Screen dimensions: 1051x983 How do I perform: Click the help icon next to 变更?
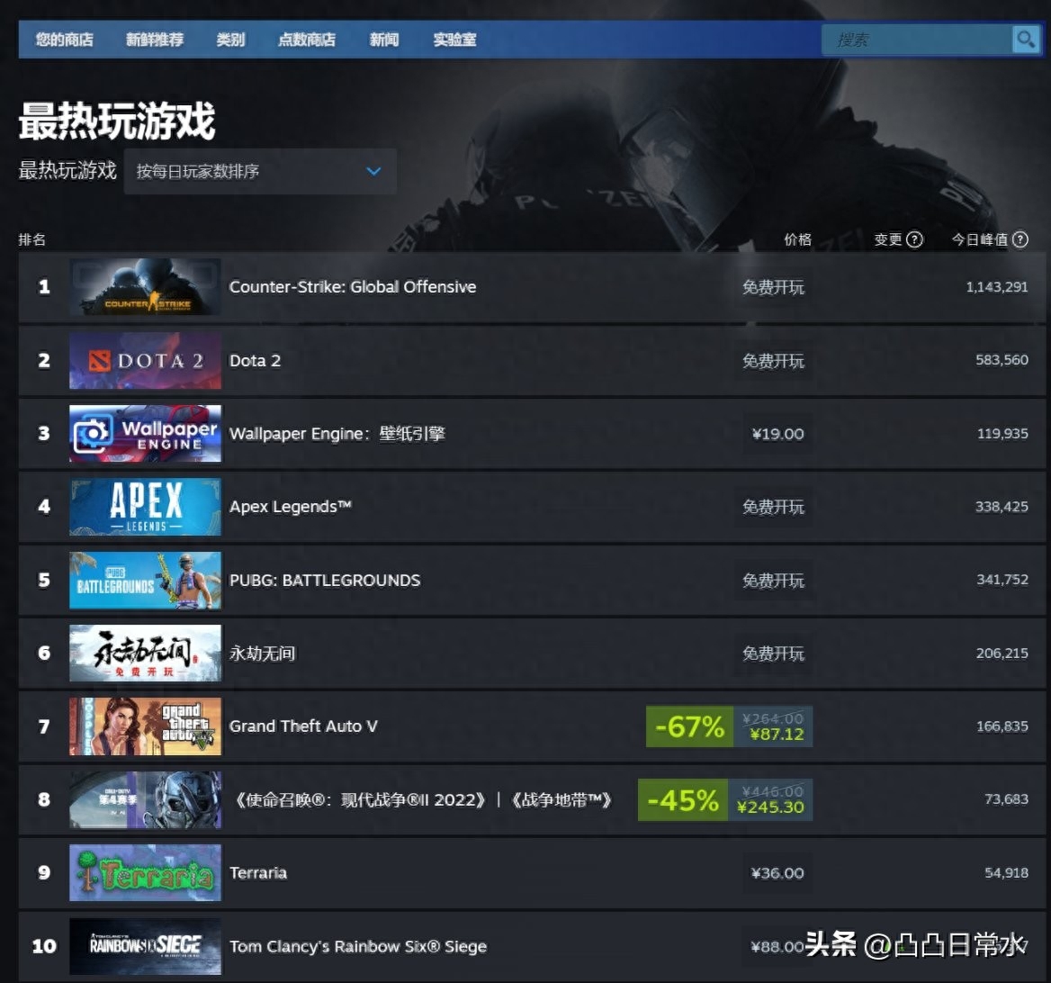coord(914,239)
